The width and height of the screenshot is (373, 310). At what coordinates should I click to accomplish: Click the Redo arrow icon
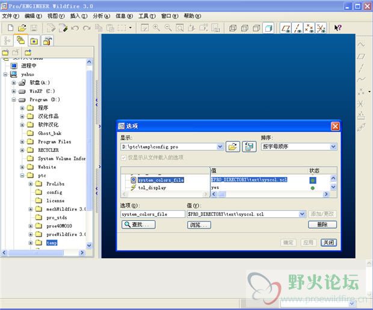click(87, 28)
